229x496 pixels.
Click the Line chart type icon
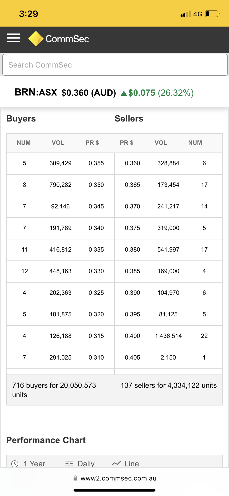point(116,463)
